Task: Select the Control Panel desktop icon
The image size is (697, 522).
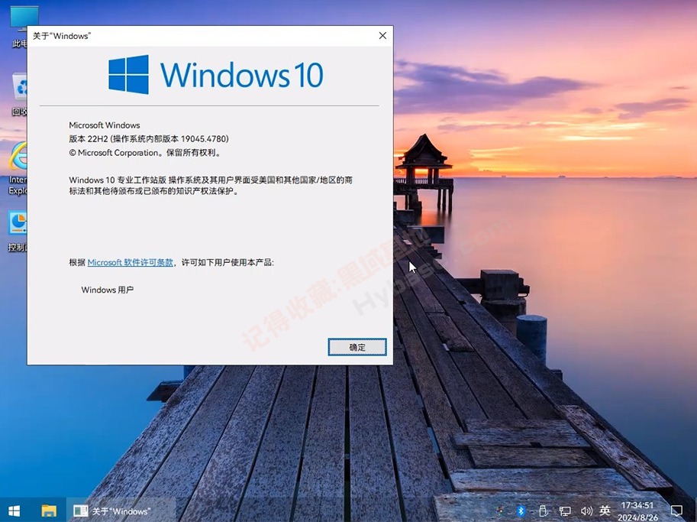Action: click(18, 232)
